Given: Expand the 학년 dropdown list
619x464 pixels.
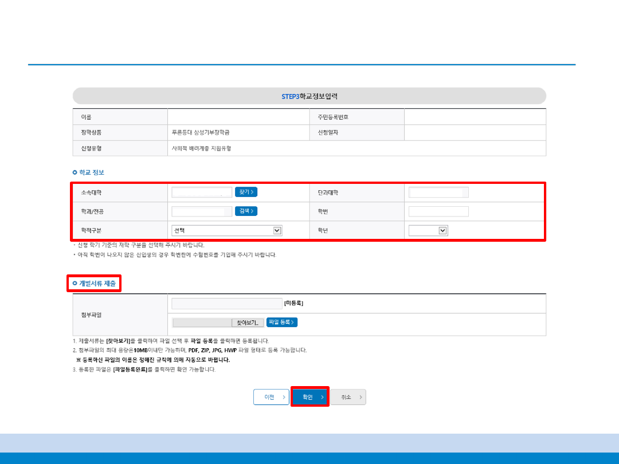Looking at the screenshot, I should click(x=428, y=230).
